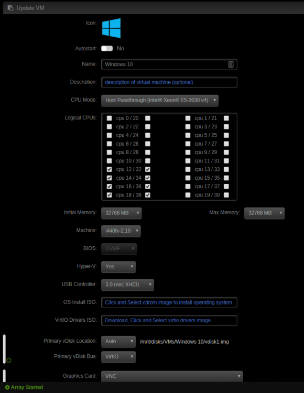Click the Logical CPUs label

tap(81, 118)
